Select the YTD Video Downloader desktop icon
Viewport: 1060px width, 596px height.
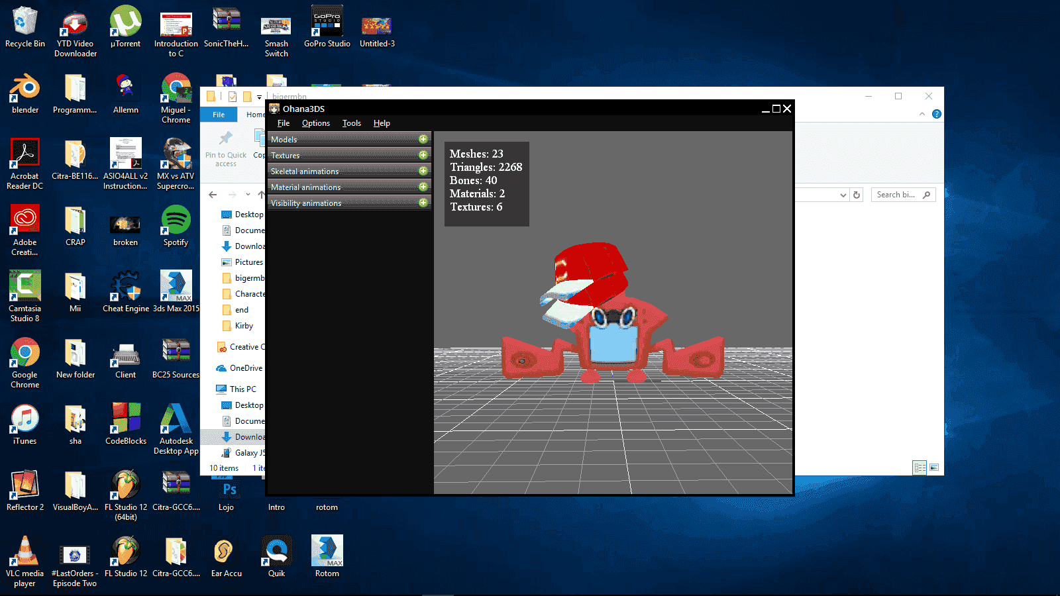pos(76,32)
